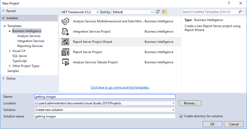Click the Analysis Services Multidimensional project icon
The height and width of the screenshot is (129, 247).
pos(65,21)
